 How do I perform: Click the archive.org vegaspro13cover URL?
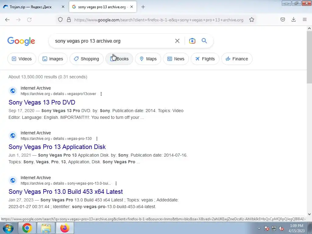click(58, 94)
